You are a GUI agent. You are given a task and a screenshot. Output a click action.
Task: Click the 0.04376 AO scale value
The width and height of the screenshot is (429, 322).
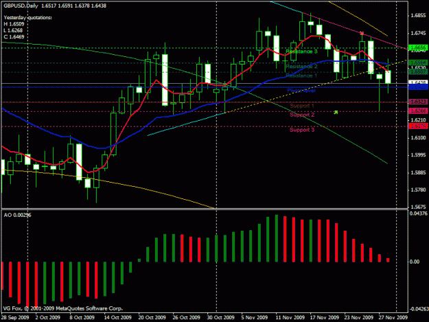[419, 214]
